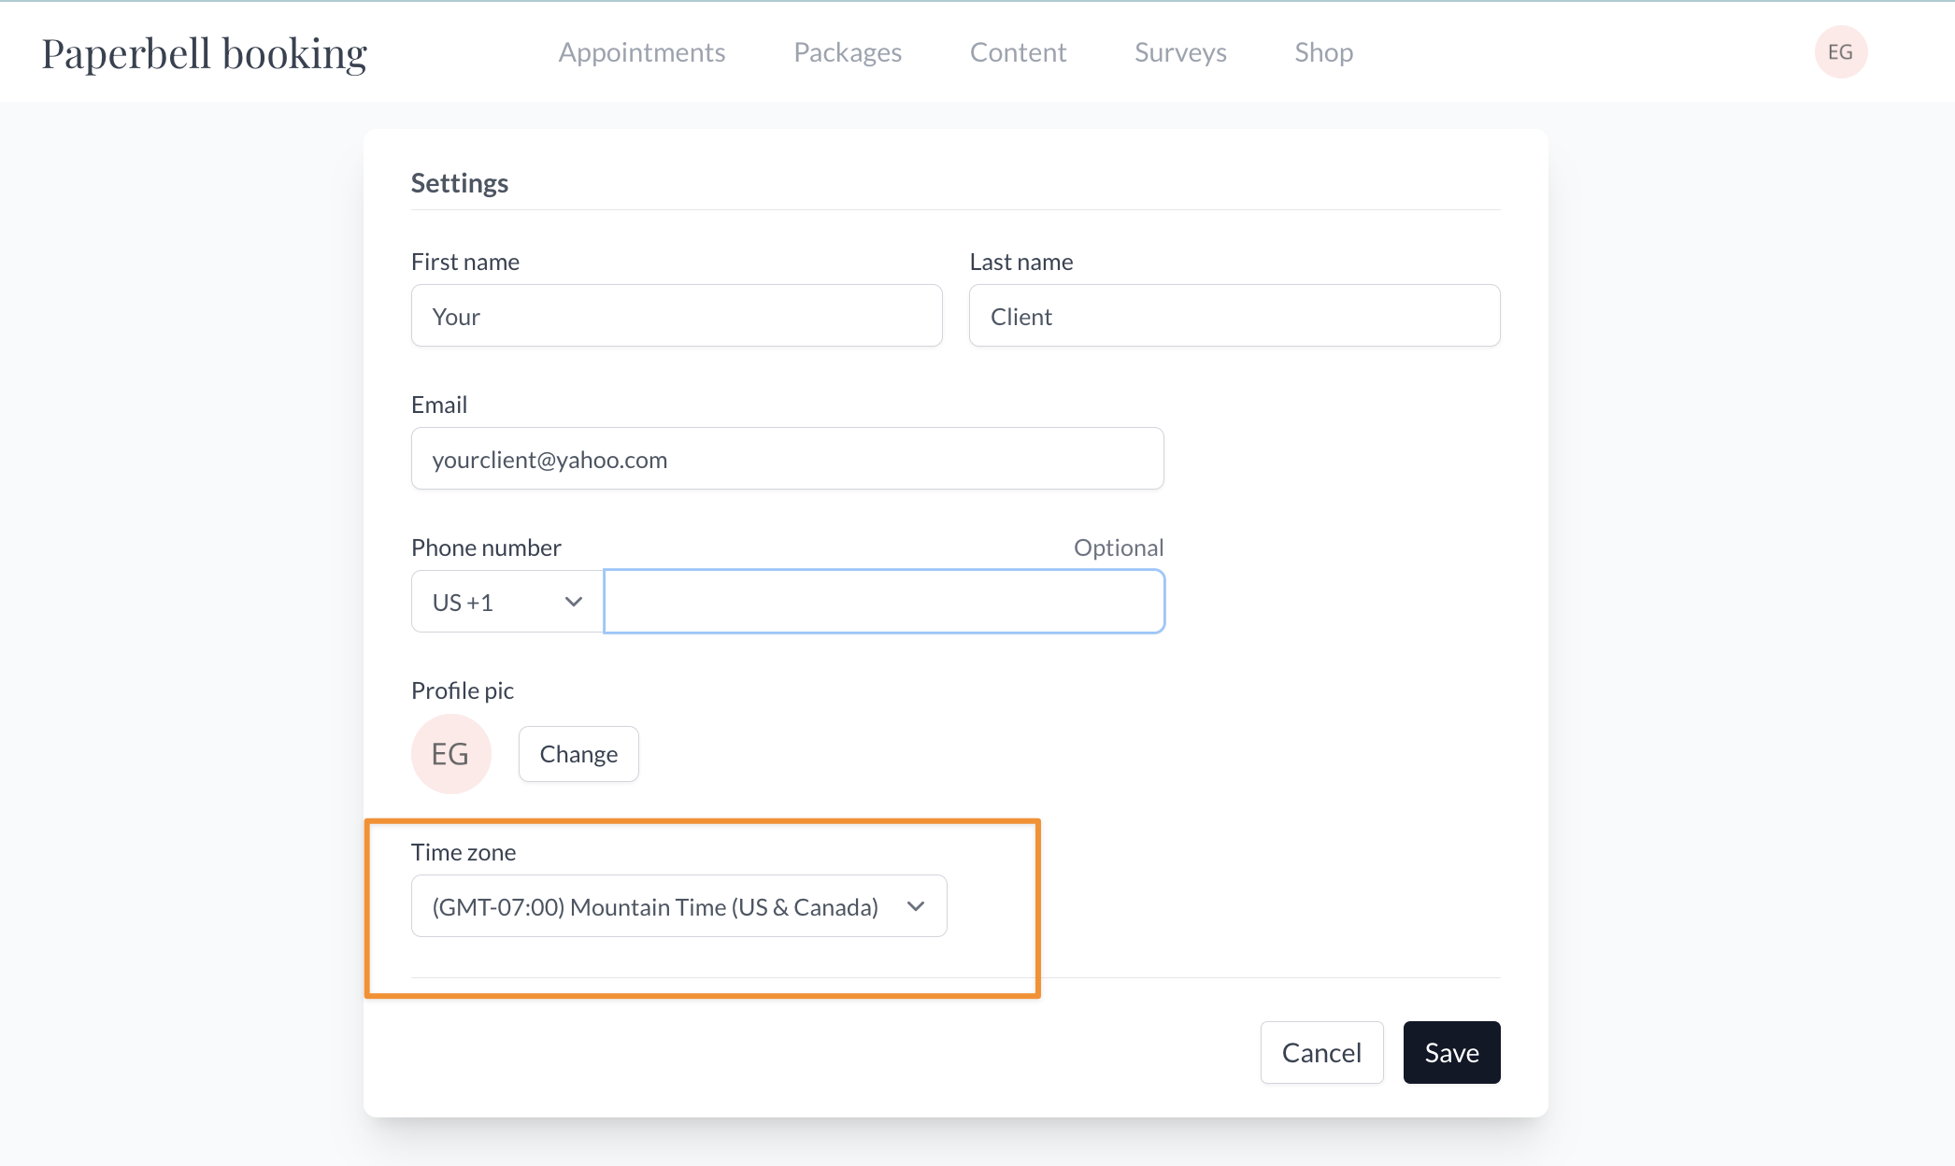Image resolution: width=1955 pixels, height=1166 pixels.
Task: Click the EG user avatar in header
Action: (1840, 52)
